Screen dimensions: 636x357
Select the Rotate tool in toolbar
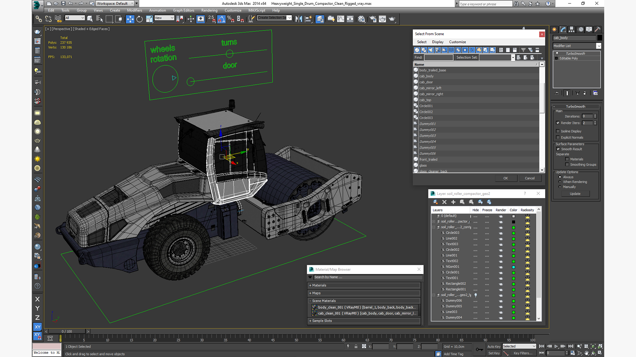139,19
